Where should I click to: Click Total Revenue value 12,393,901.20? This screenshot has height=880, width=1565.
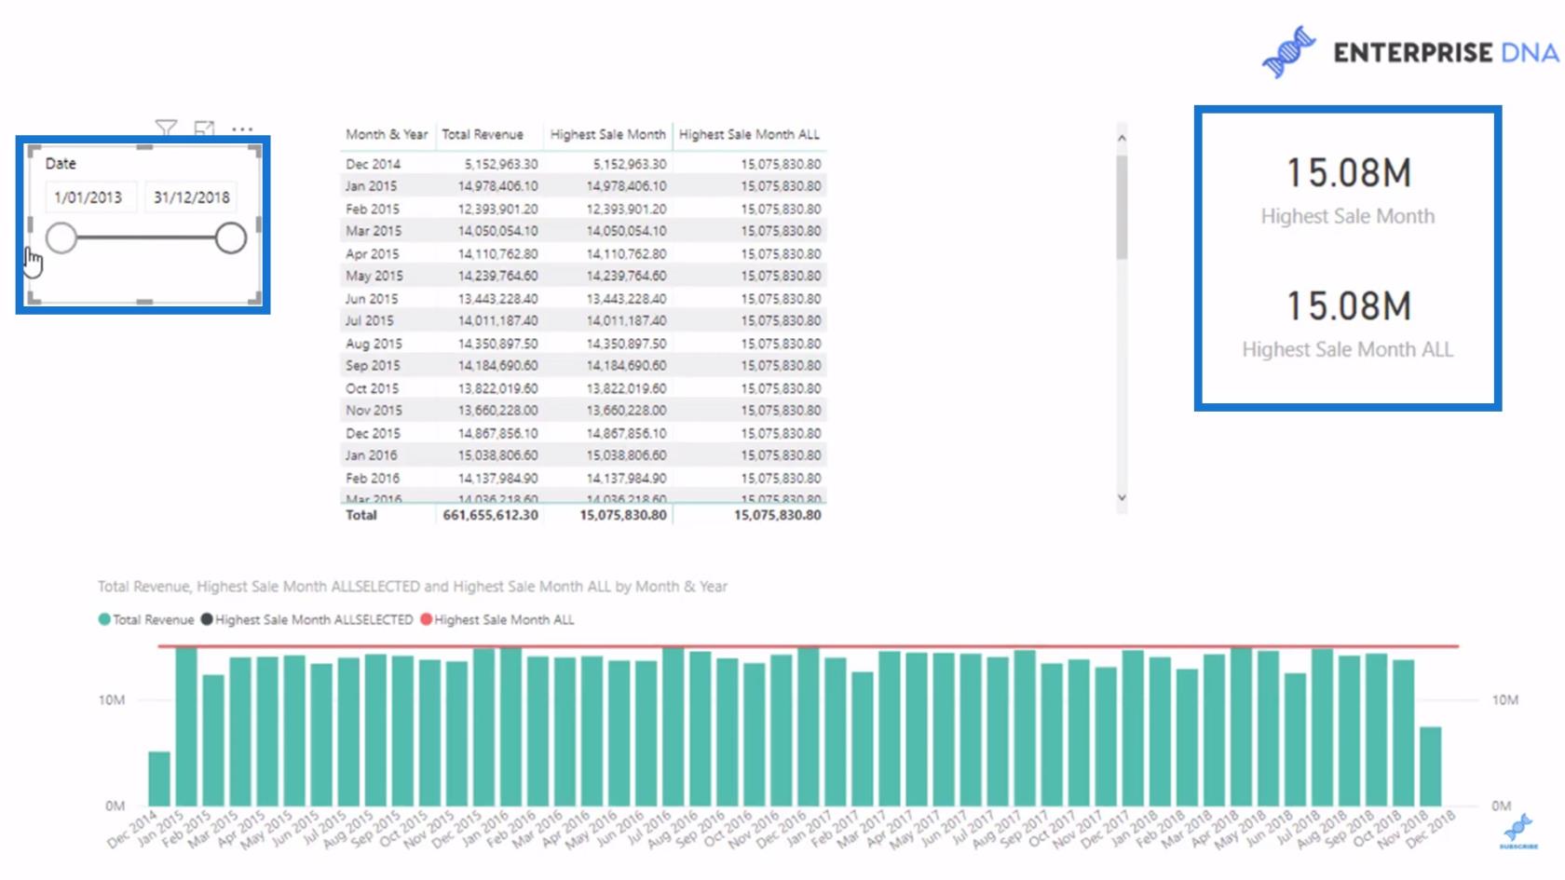tap(497, 210)
